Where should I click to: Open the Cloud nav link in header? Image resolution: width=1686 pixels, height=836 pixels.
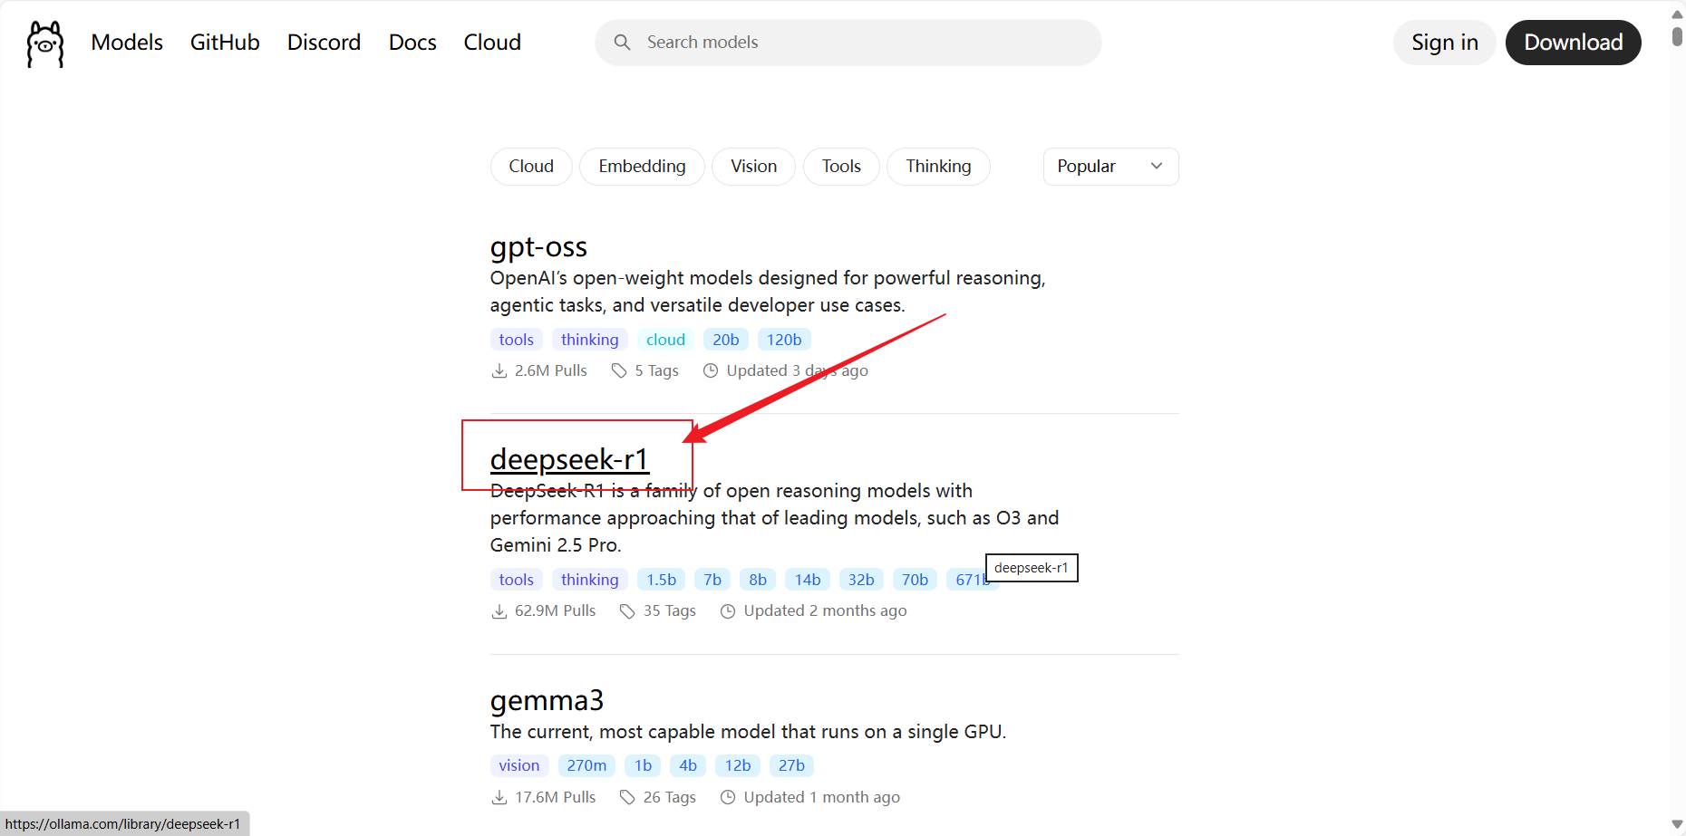[492, 43]
